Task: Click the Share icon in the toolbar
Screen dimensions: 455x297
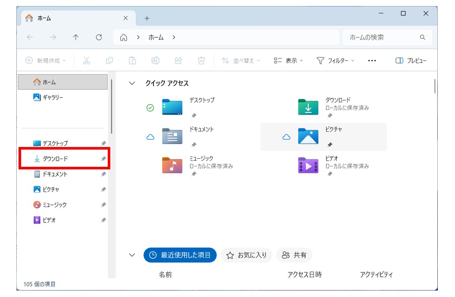Action: (178, 60)
